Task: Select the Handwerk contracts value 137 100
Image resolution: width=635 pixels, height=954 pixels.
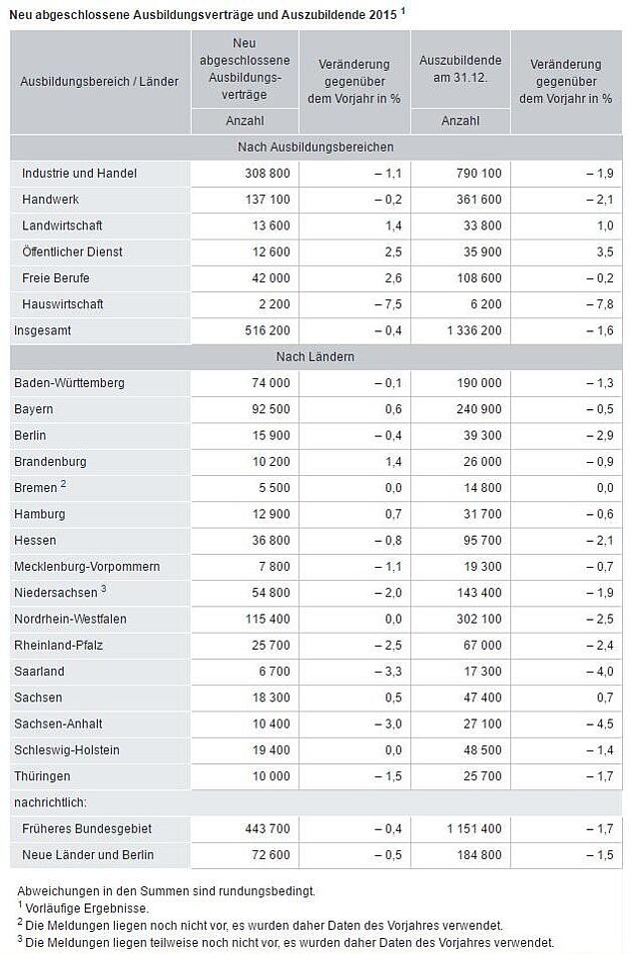Action: [x=268, y=200]
